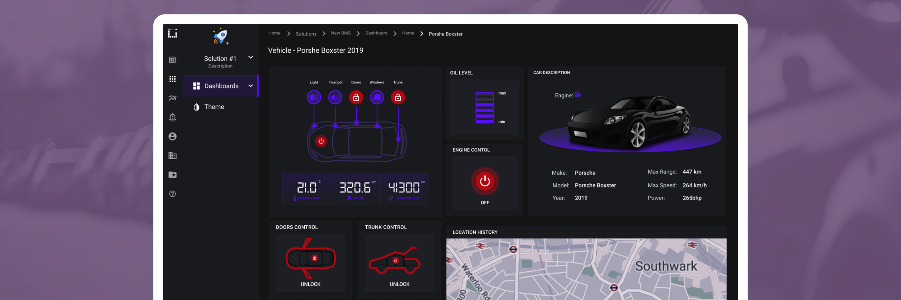The image size is (901, 300).
Task: Open the building icon in sidebar
Action: pyautogui.click(x=173, y=156)
